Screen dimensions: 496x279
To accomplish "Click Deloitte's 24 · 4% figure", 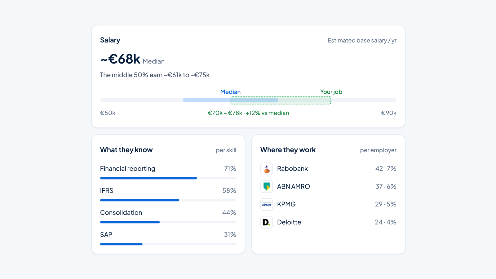I will click(386, 222).
